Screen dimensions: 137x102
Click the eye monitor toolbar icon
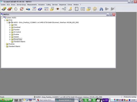click(x=58, y=9)
